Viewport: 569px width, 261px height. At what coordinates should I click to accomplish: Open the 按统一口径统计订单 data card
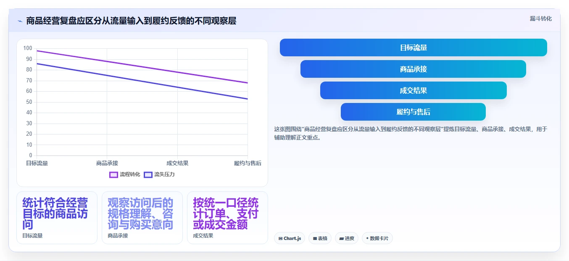227,218
